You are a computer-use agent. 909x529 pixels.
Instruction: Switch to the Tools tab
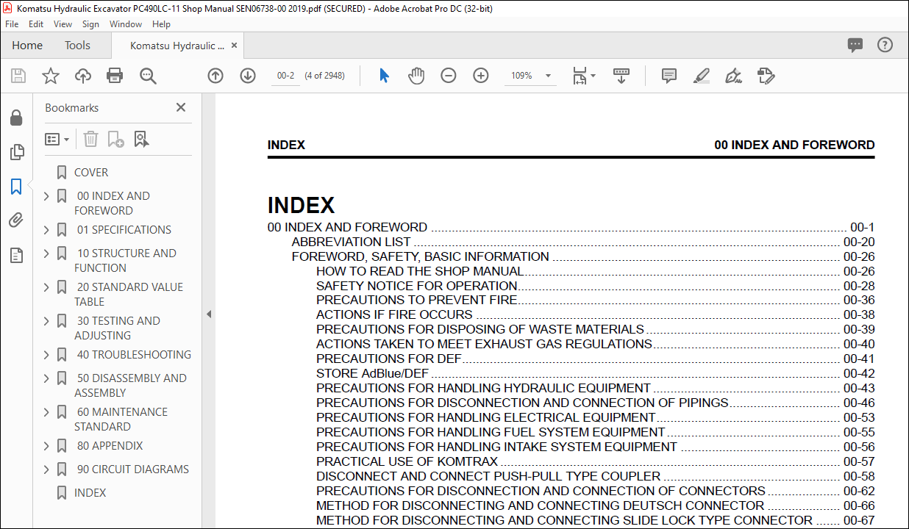(77, 46)
